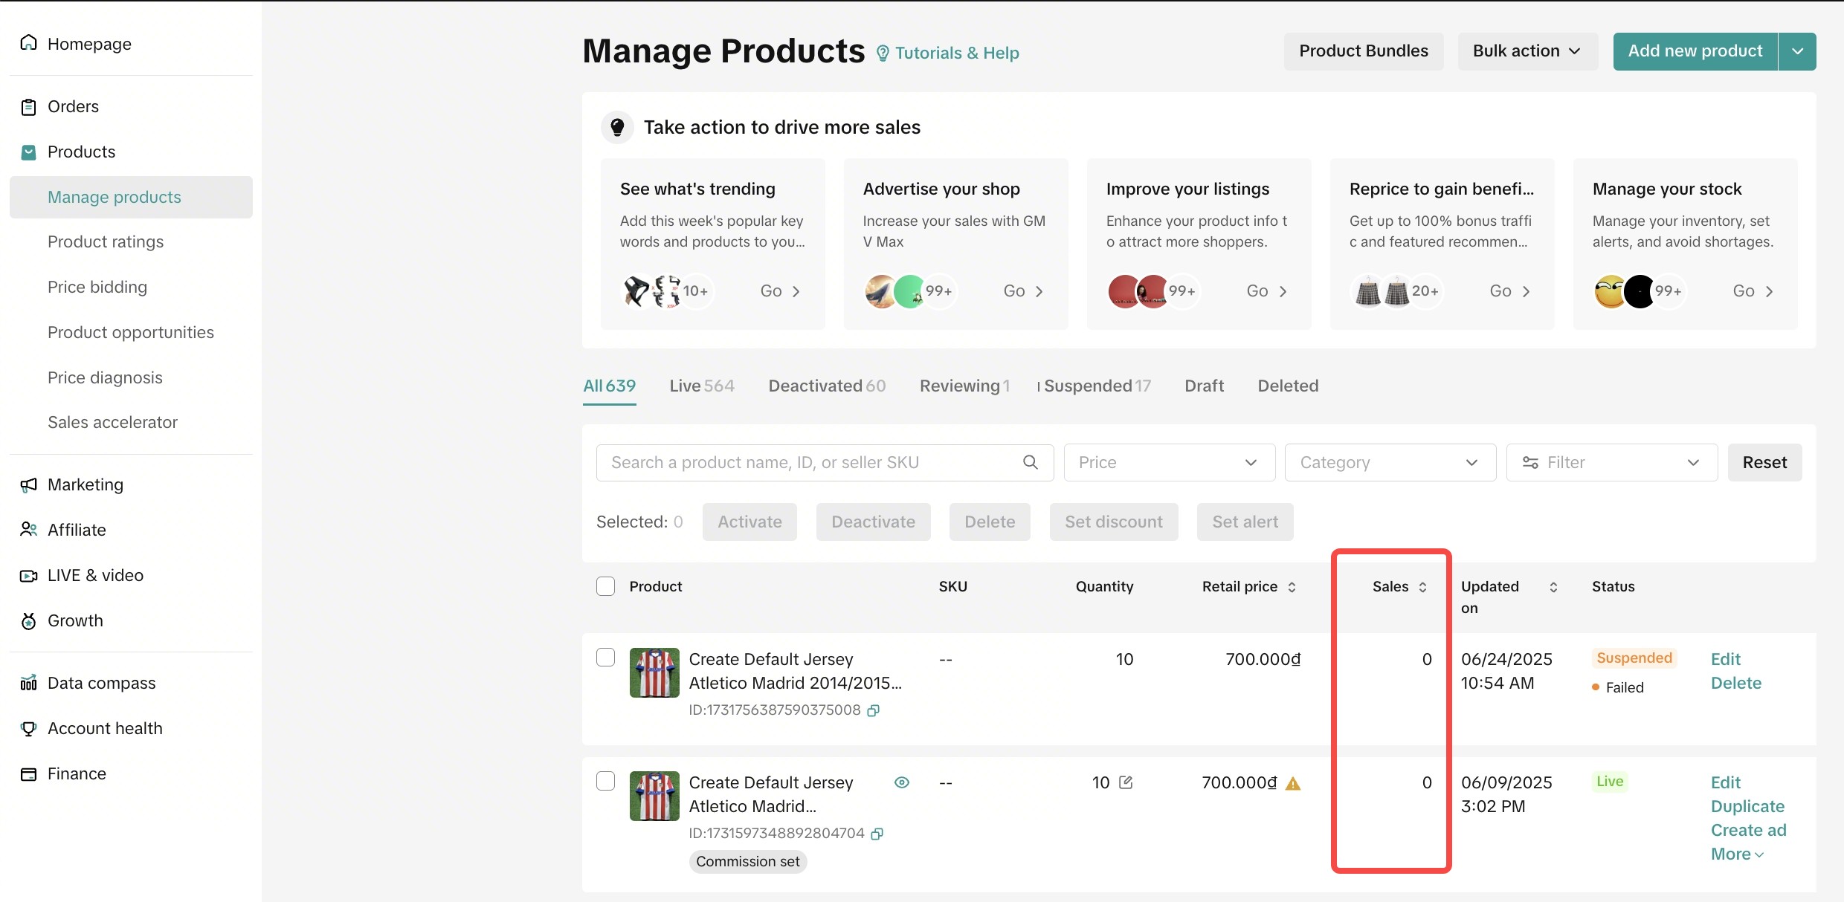The width and height of the screenshot is (1844, 902).
Task: Click quantity edit pencil icon
Action: pos(1126,782)
